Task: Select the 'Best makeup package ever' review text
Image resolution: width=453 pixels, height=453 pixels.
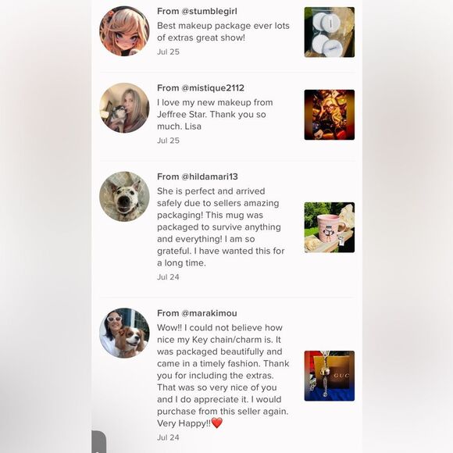Action: [223, 32]
